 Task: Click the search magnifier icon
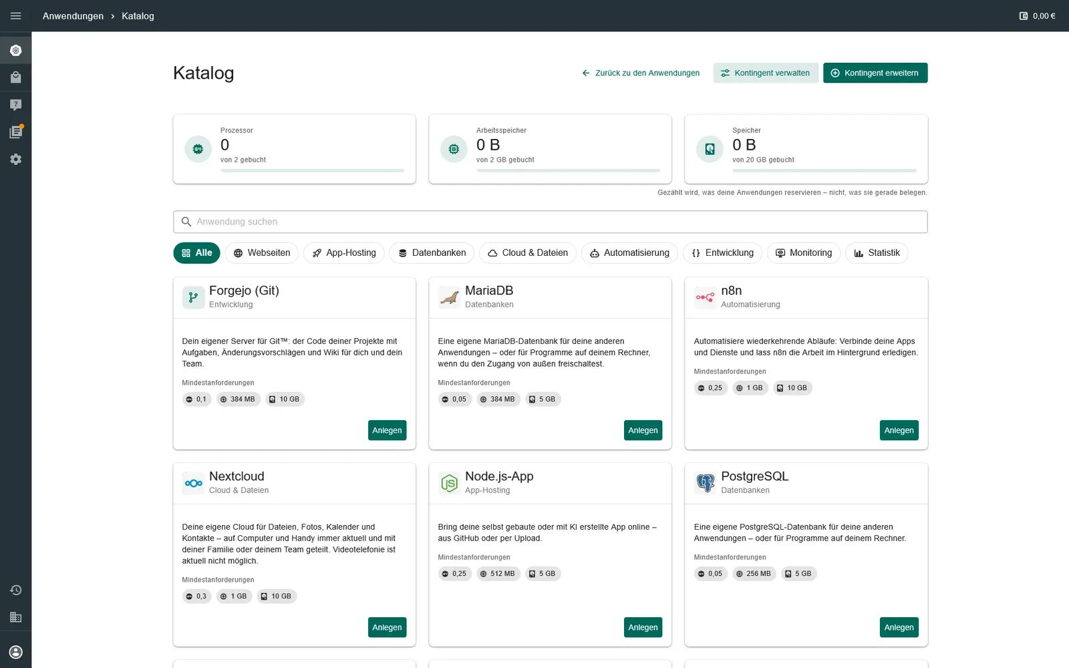click(x=186, y=222)
